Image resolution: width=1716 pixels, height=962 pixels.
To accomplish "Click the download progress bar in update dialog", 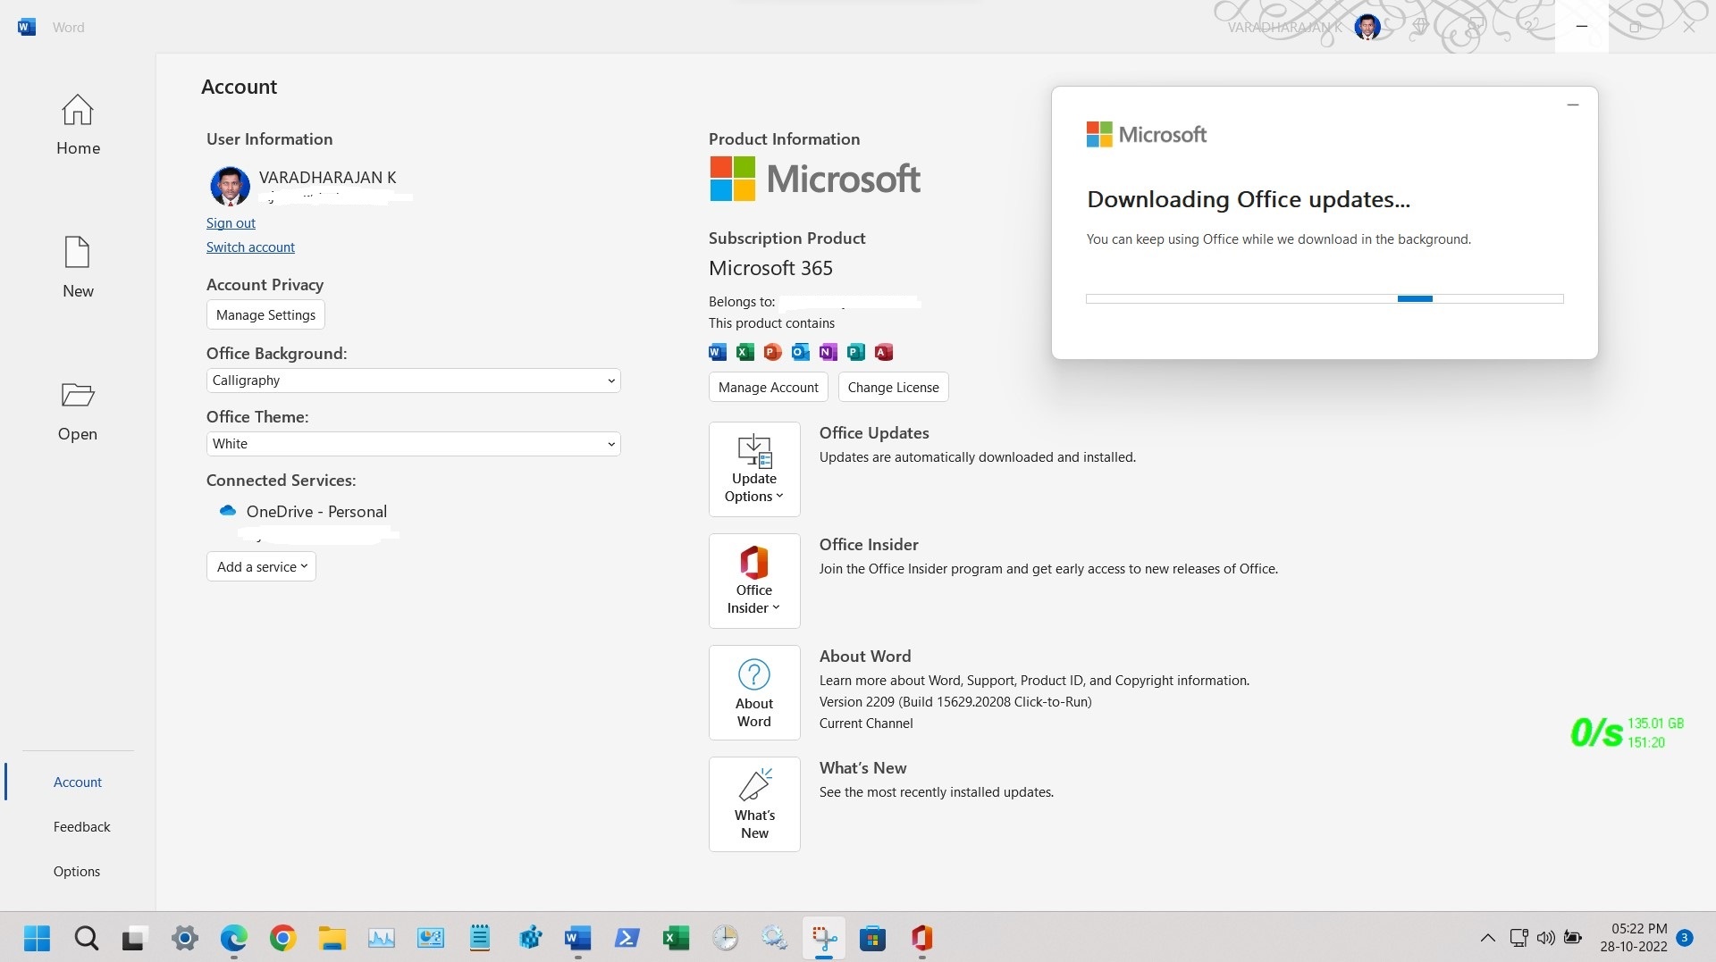I will [x=1325, y=298].
